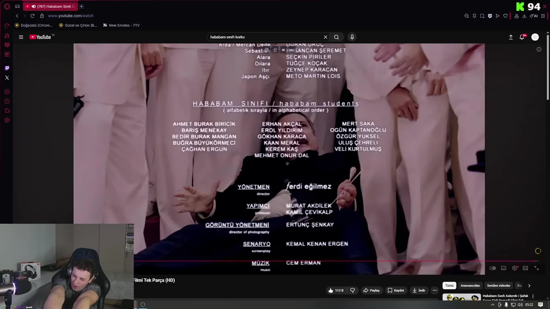Click the Paylaş share button
This screenshot has width=550, height=309.
(371, 291)
